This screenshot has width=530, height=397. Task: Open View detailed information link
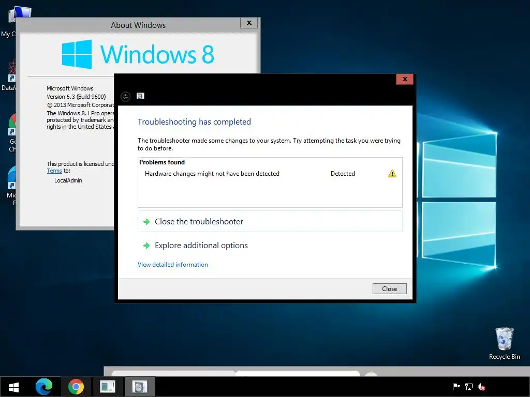coord(173,265)
